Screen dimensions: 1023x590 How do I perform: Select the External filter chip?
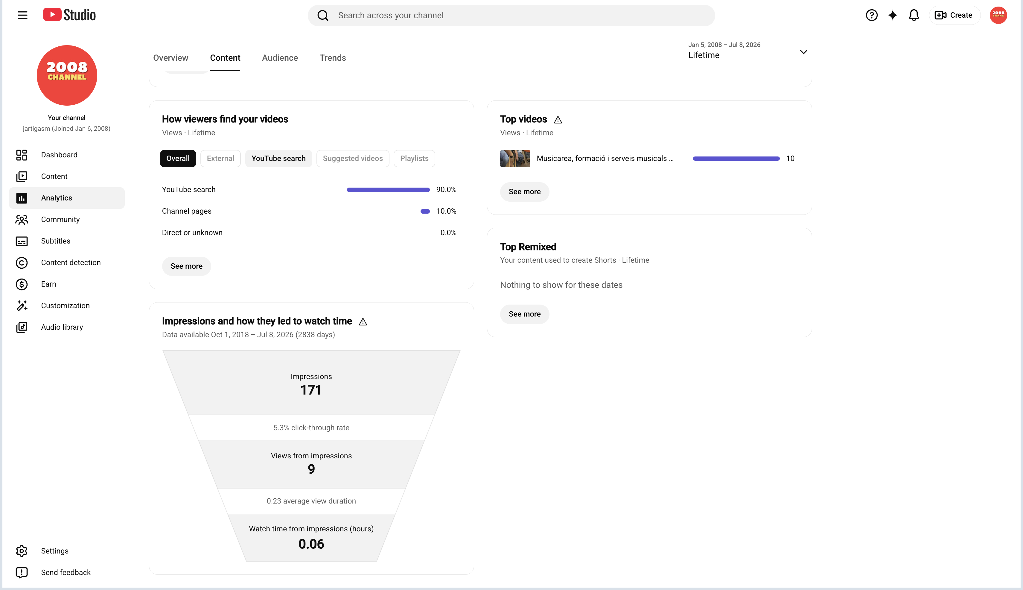point(220,159)
